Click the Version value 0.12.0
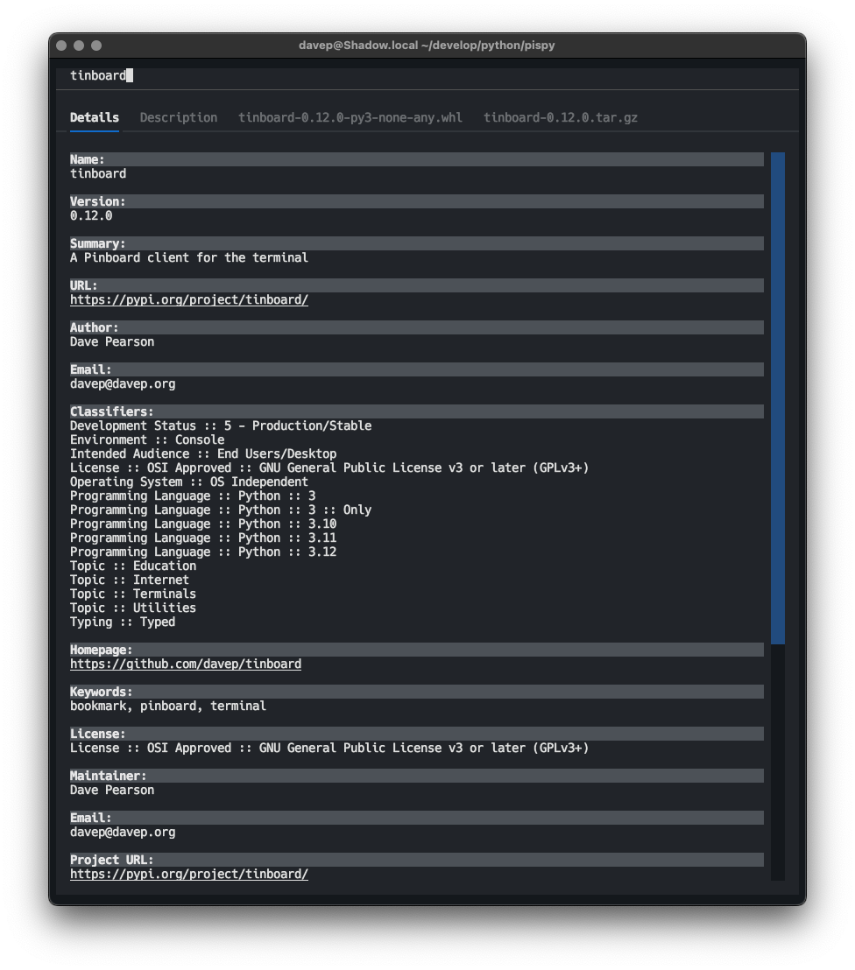 (90, 215)
